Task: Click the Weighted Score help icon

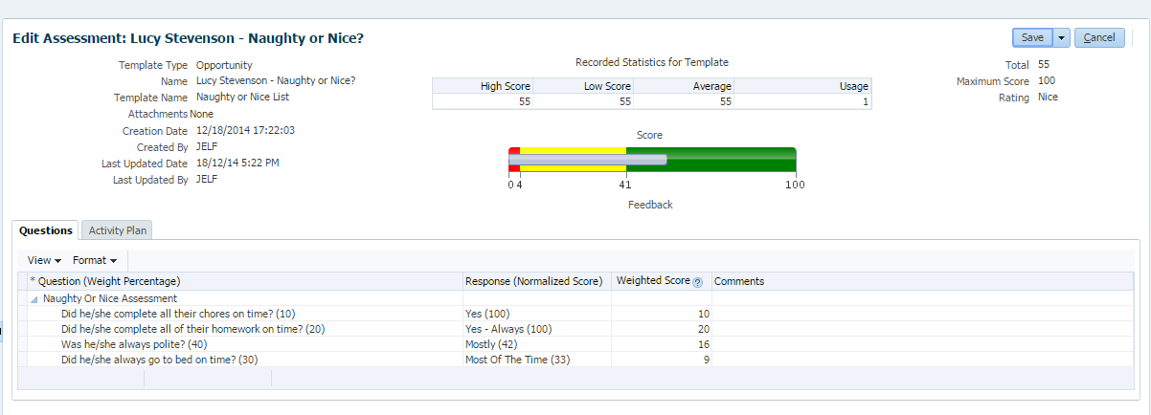Action: point(697,282)
